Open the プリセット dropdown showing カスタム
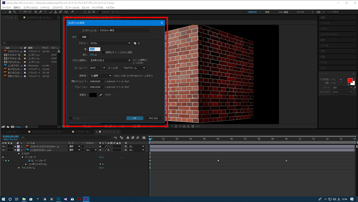 pyautogui.click(x=110, y=43)
